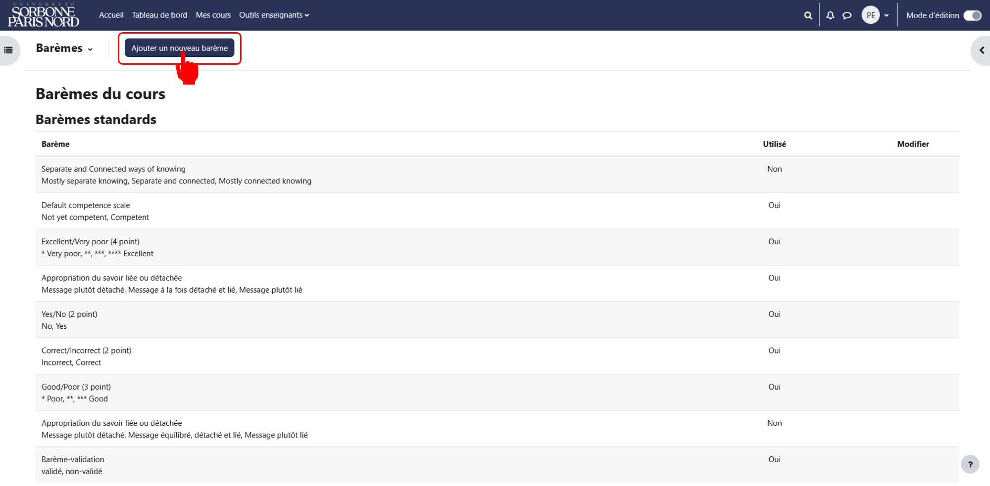Open the Outils enseignants dropdown menu

tap(274, 15)
